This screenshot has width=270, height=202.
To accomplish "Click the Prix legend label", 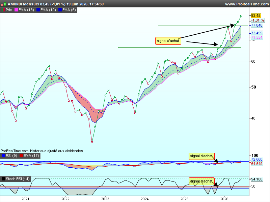I will [9, 10].
